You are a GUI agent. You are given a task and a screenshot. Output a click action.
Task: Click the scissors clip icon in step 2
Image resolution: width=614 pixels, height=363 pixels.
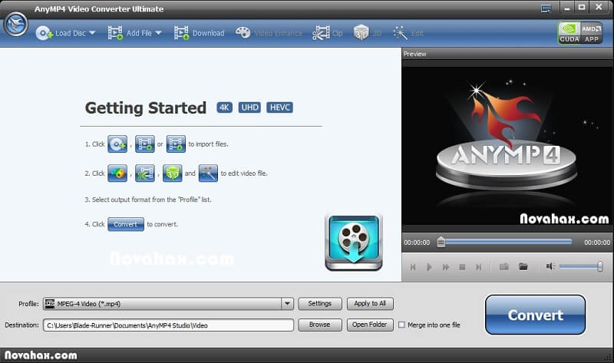[x=145, y=173]
